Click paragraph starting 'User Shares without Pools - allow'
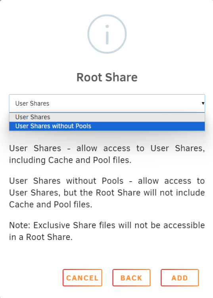 coord(107,193)
